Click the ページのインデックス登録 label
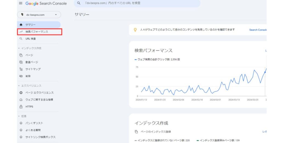This screenshot has width=281, height=143. tap(156, 132)
